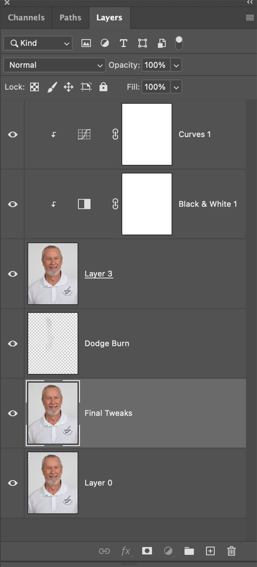The width and height of the screenshot is (257, 567).
Task: Lock all layer properties
Action: tap(103, 87)
